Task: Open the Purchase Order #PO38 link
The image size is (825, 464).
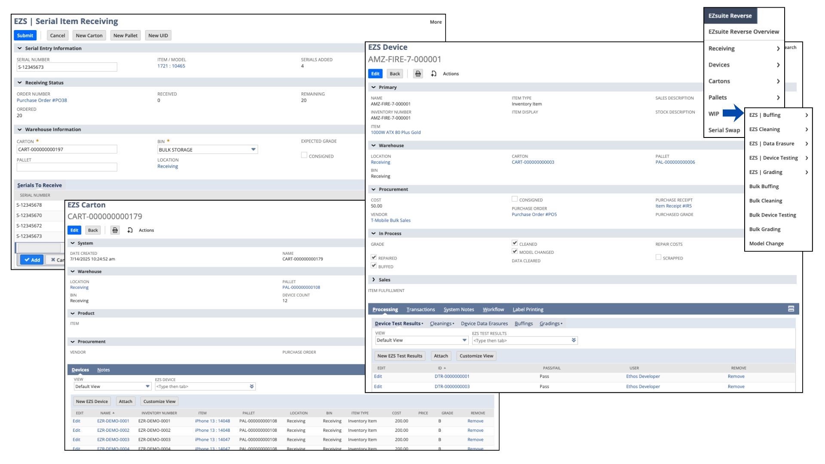Action: (x=42, y=101)
